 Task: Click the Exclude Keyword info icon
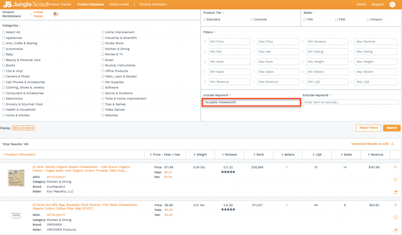click(x=330, y=95)
